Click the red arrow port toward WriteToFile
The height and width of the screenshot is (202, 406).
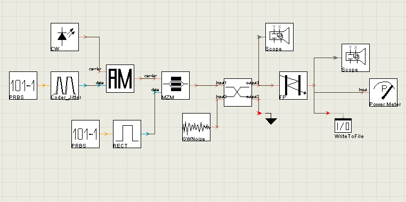[x=328, y=113]
